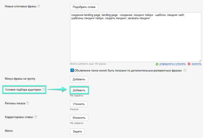Click green arrow icon for упорядочить
203x138 pixels.
[157, 64]
